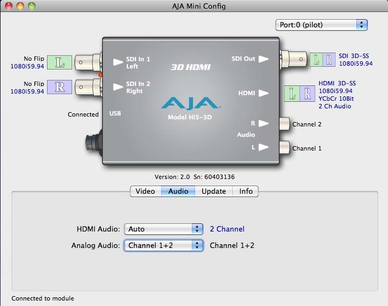Click the '1080i59.94' text beside the R input
388x306 pixels.
[x=27, y=91]
